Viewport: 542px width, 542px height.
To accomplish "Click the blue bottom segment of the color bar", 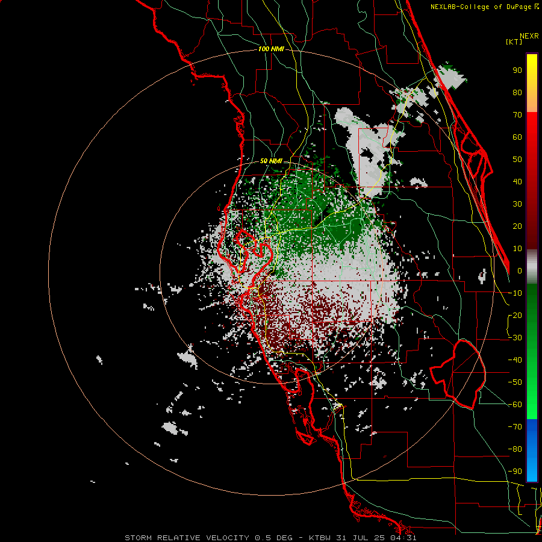I will tap(532, 450).
